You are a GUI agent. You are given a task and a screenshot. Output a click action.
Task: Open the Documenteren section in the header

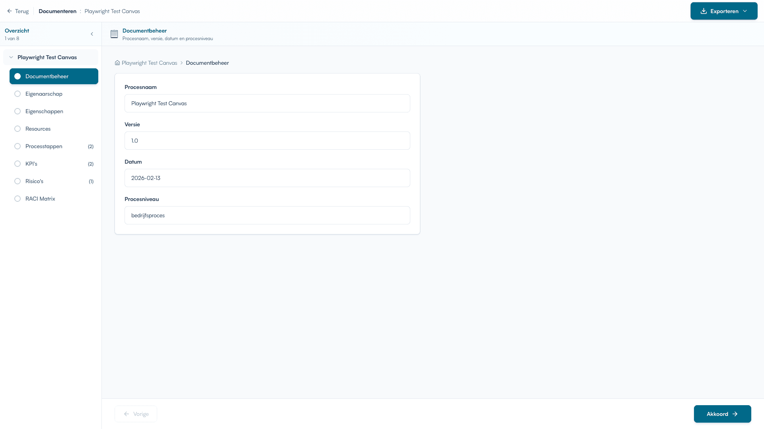pos(57,11)
